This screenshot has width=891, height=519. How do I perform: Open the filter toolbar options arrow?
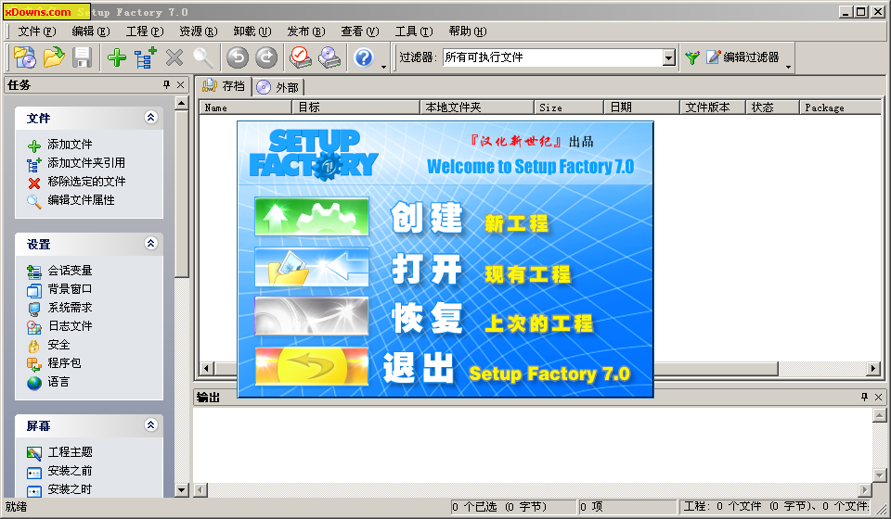[x=788, y=67]
